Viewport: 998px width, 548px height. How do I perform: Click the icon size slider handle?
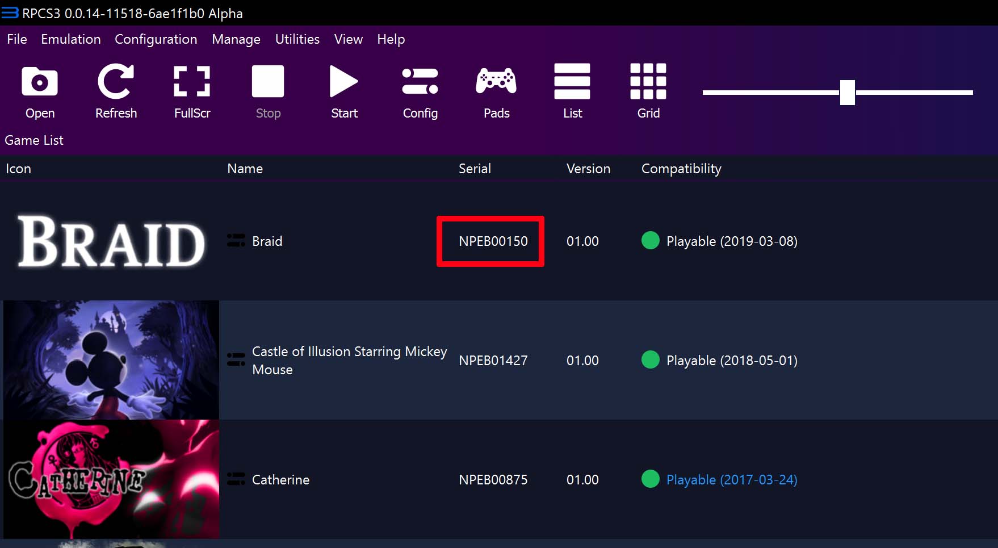click(x=848, y=92)
